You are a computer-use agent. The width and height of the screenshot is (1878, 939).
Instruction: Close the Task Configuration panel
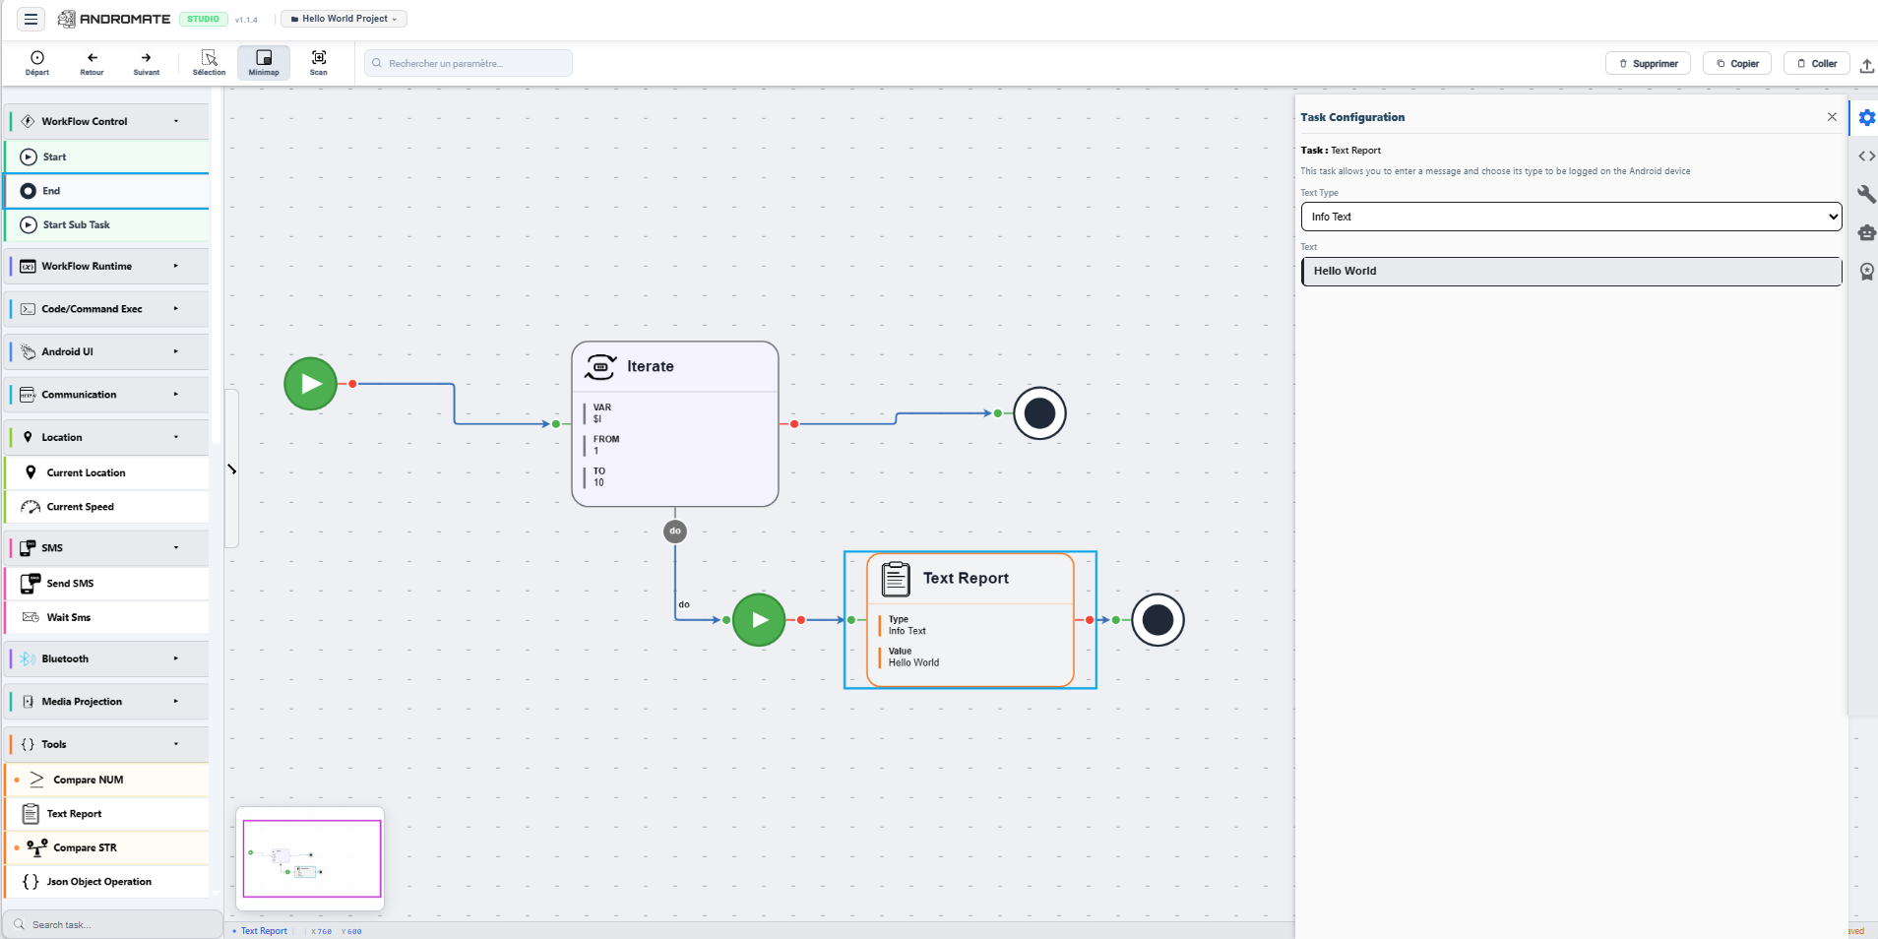point(1832,117)
